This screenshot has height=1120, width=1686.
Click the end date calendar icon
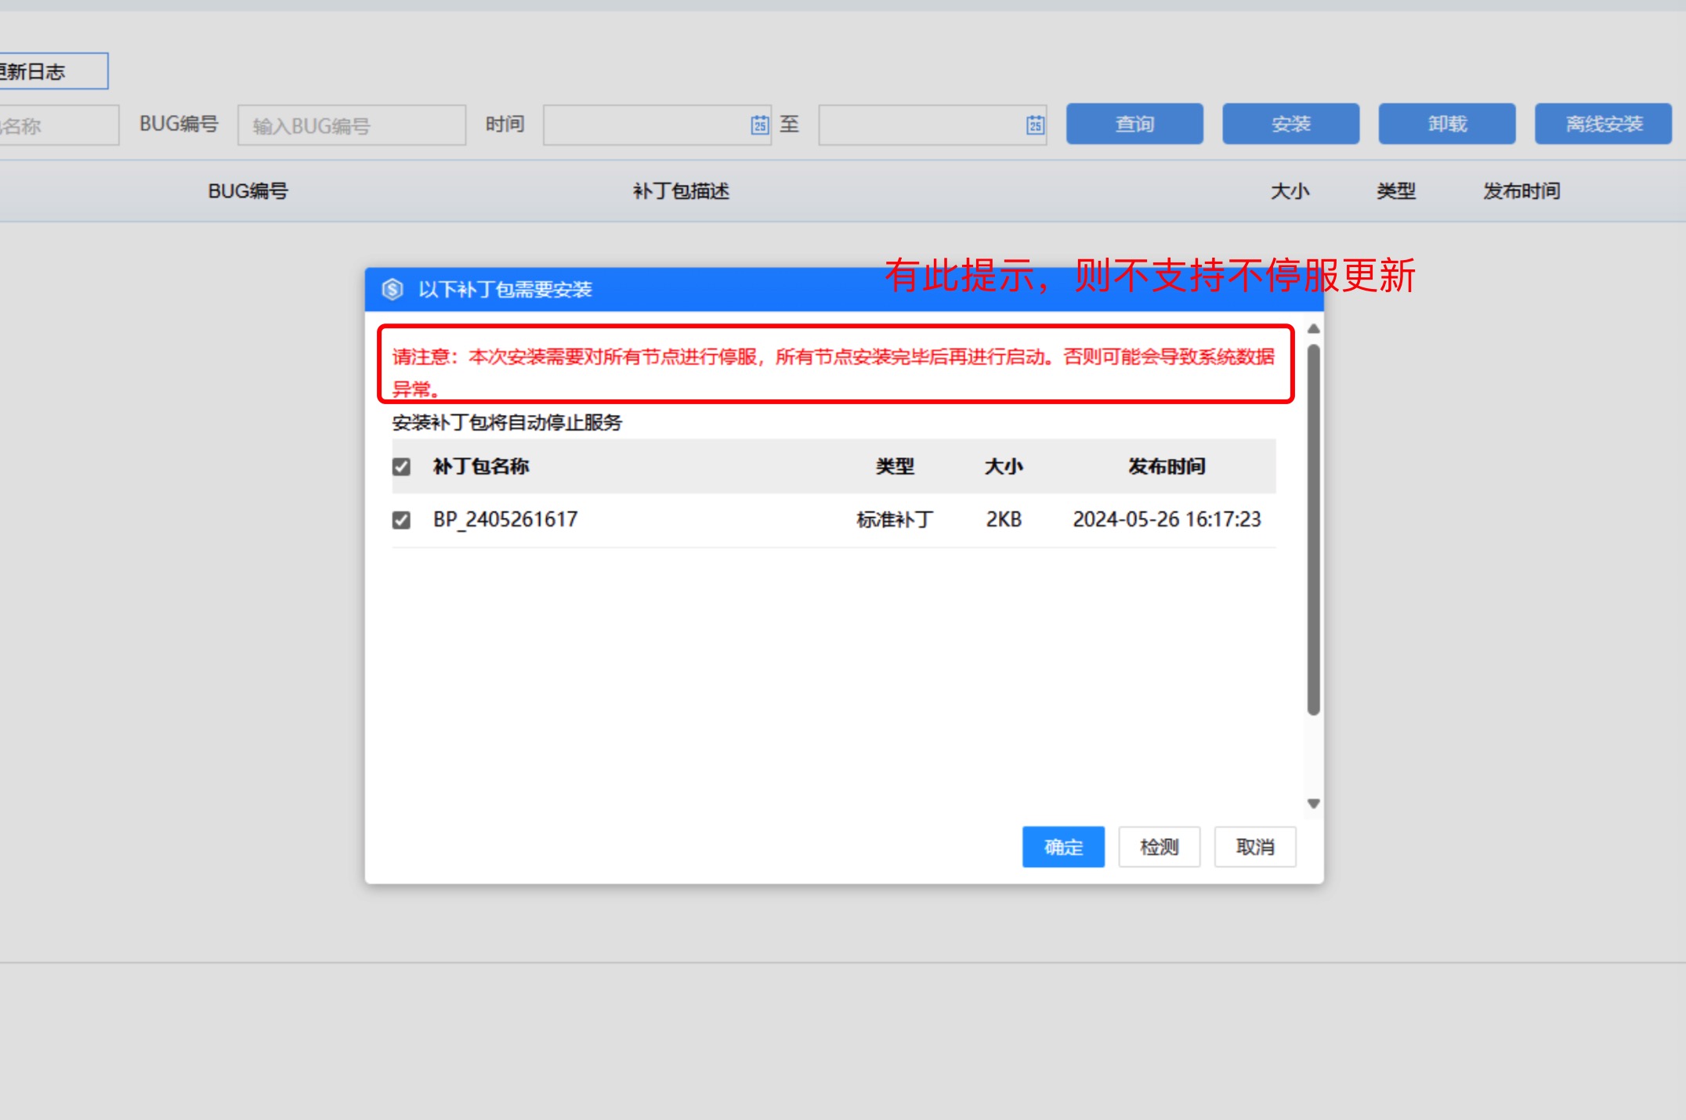(x=1035, y=125)
